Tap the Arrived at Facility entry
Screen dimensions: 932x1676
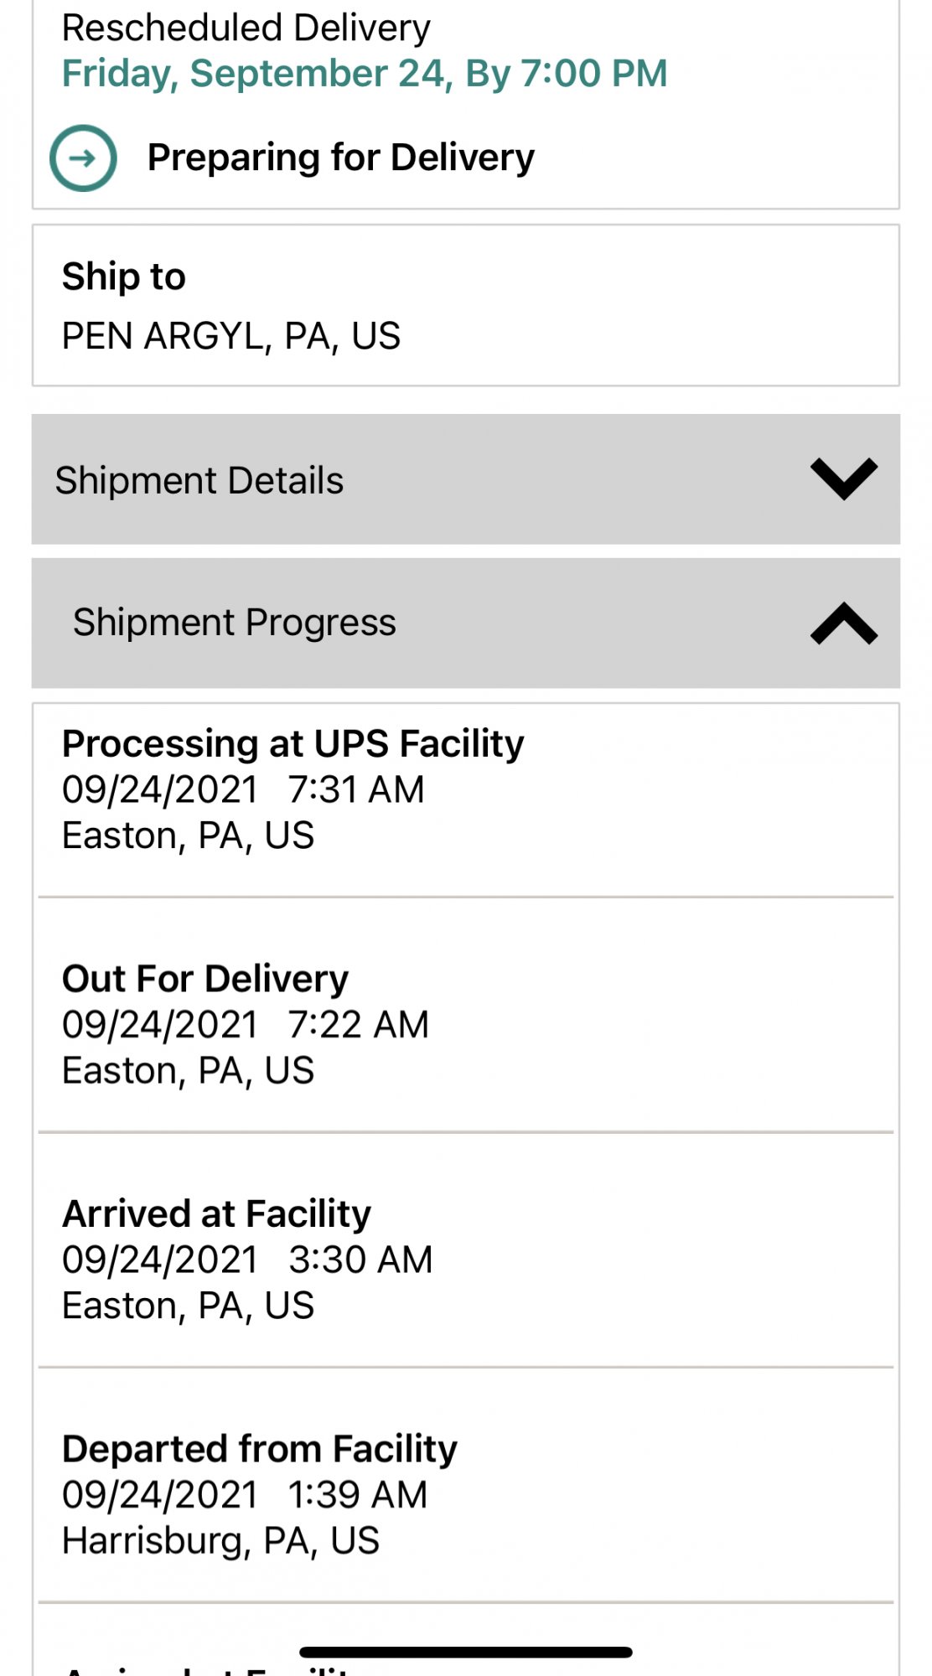tap(216, 1213)
